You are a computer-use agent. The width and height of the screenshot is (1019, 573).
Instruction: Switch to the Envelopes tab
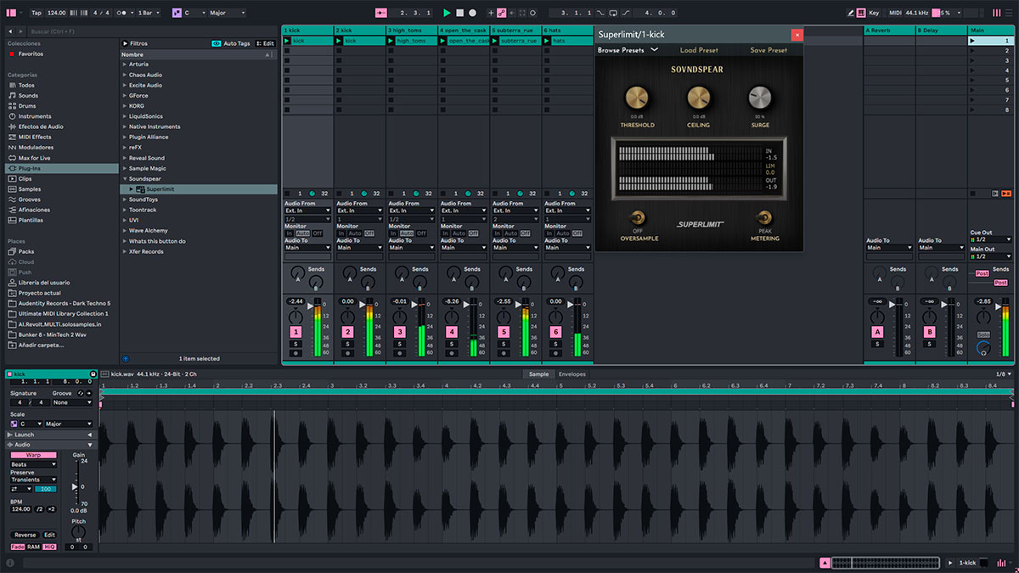pos(571,374)
